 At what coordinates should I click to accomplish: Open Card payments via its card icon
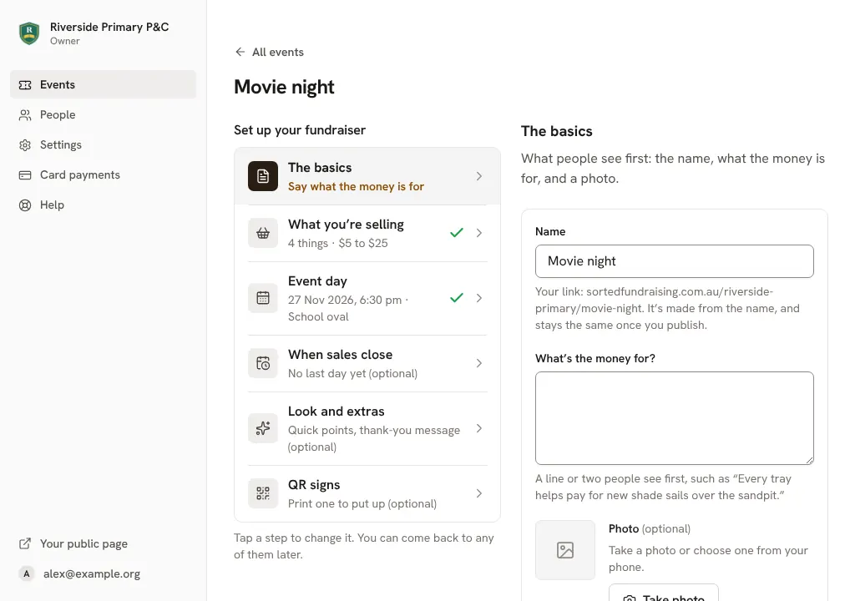point(25,175)
